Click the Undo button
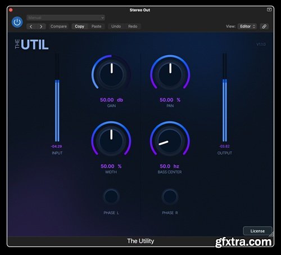The width and height of the screenshot is (281, 255). pos(116,26)
